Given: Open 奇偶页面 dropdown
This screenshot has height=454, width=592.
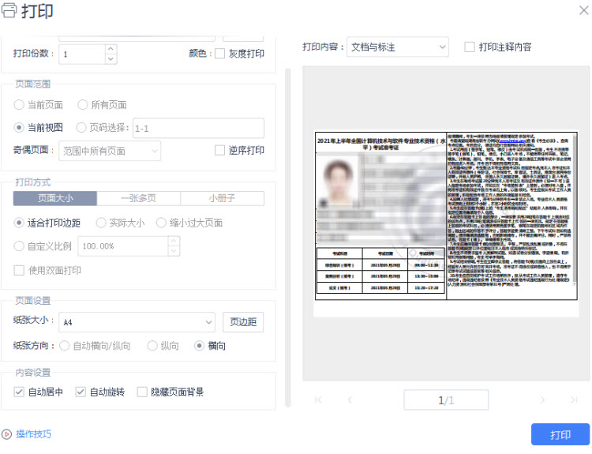Looking at the screenshot, I should coord(110,151).
